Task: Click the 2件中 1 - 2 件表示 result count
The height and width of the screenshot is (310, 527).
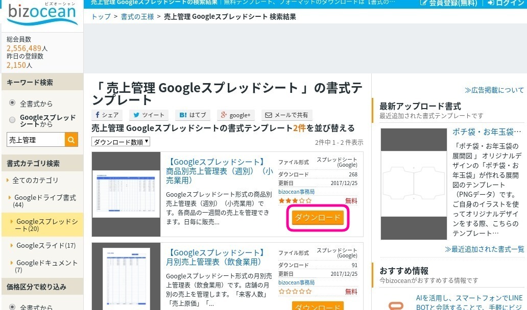Action: (x=339, y=142)
